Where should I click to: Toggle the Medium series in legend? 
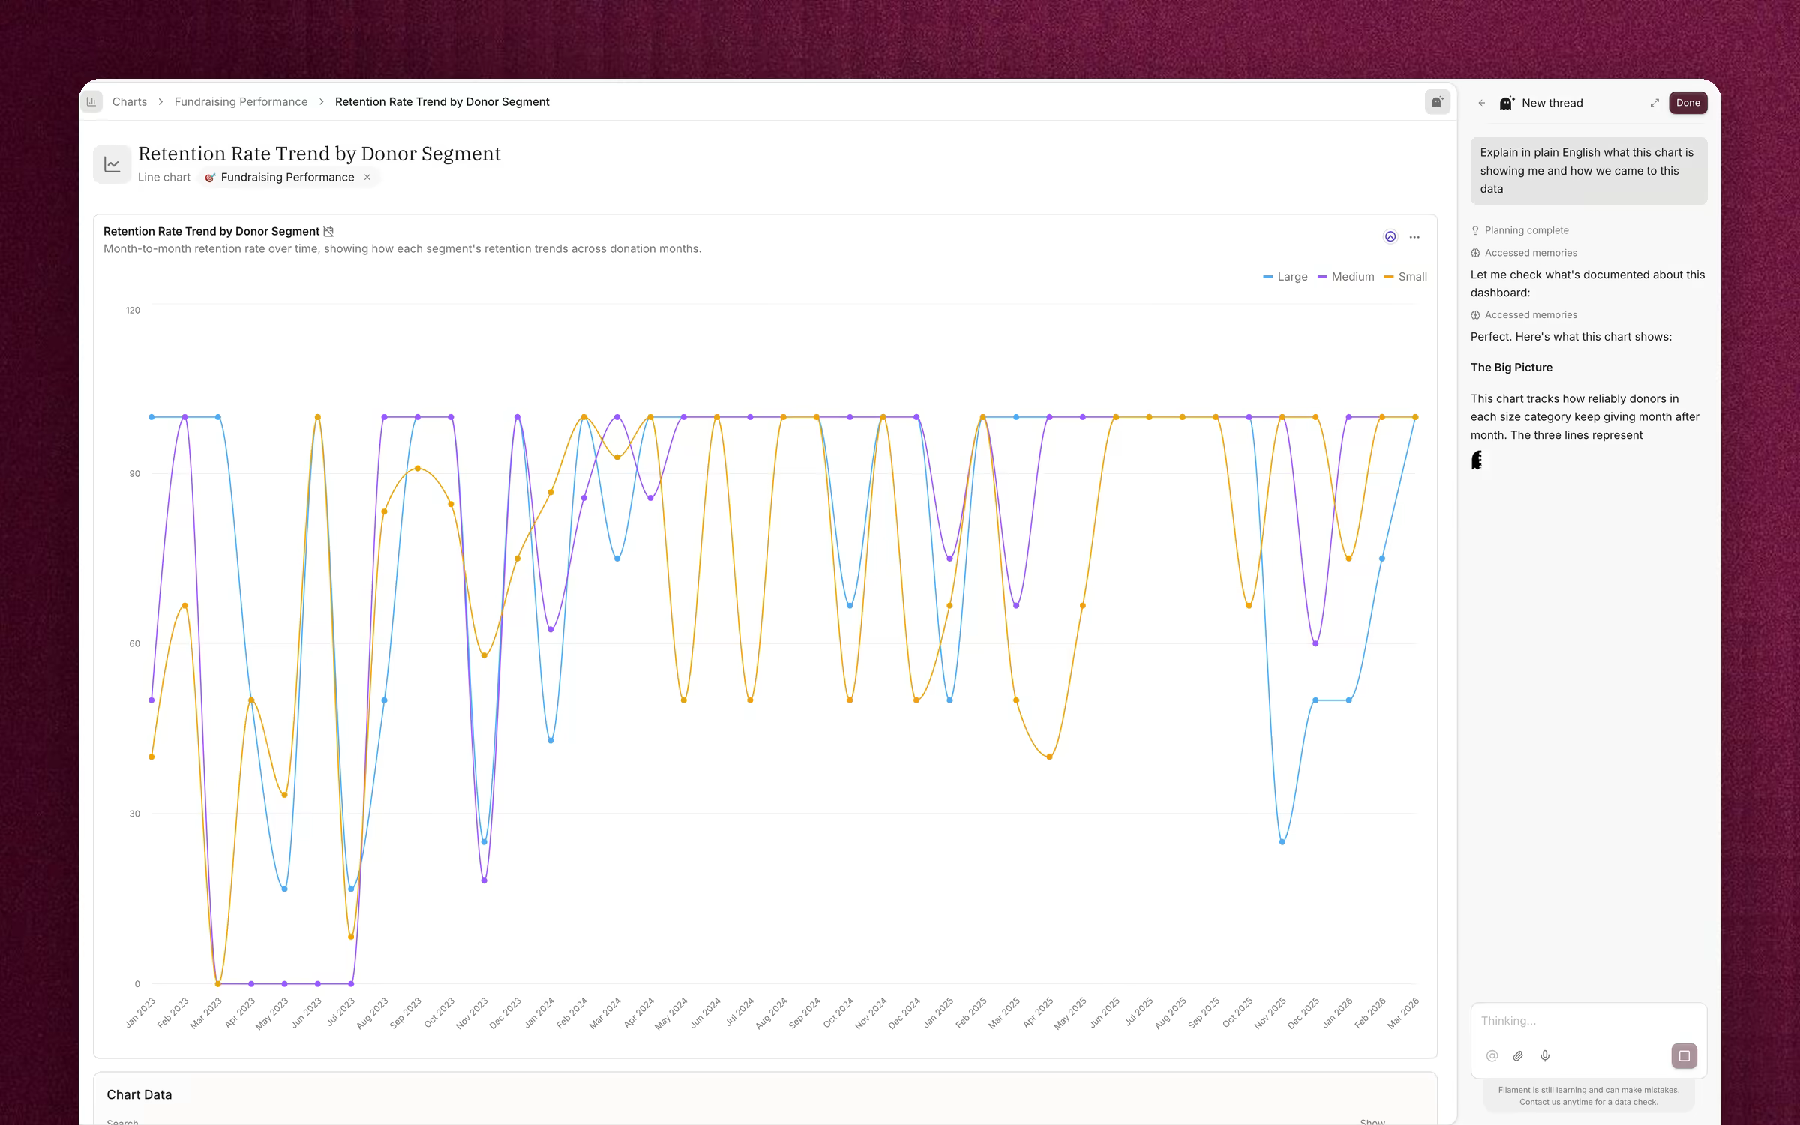tap(1346, 277)
